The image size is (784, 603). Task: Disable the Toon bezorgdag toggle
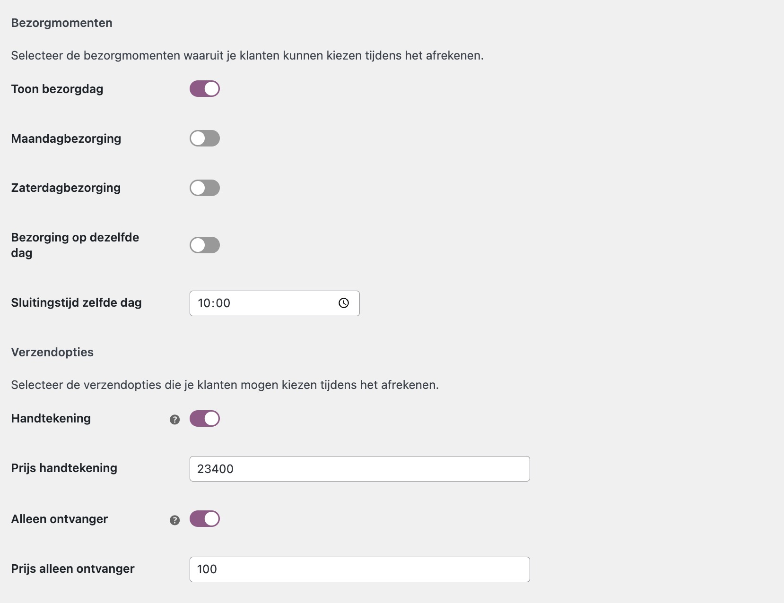(x=204, y=88)
